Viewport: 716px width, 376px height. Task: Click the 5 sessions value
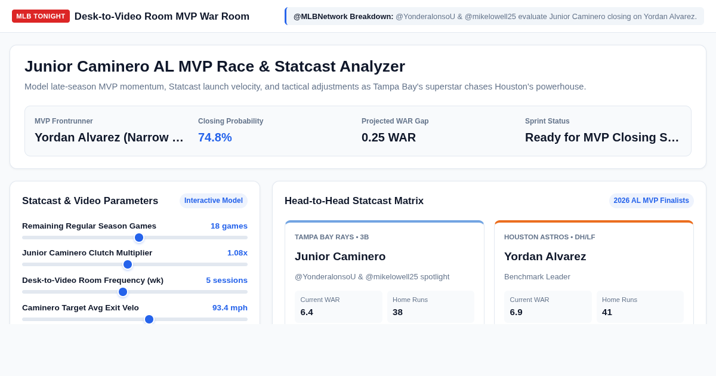[x=227, y=281]
